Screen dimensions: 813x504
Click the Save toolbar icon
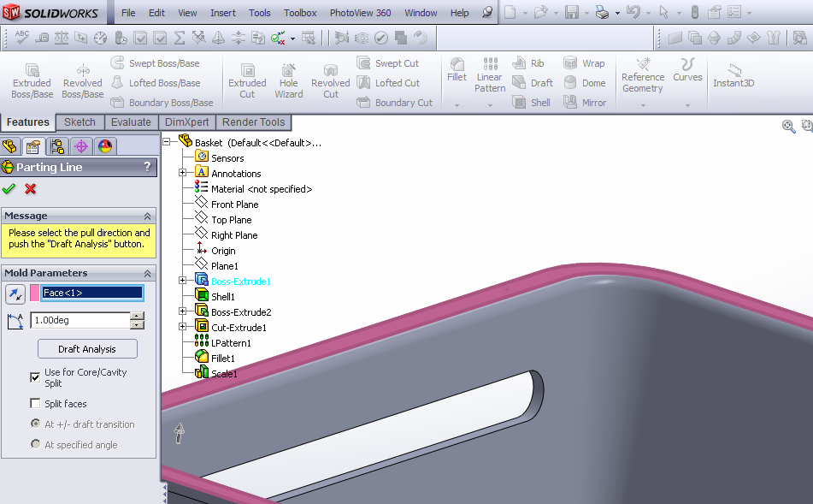(572, 12)
